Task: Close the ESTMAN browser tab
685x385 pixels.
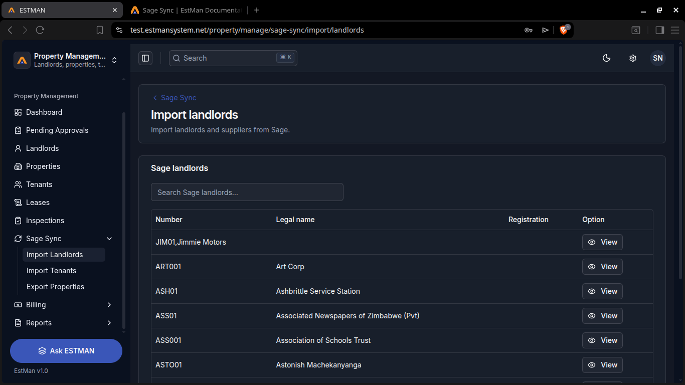Action: [115, 10]
